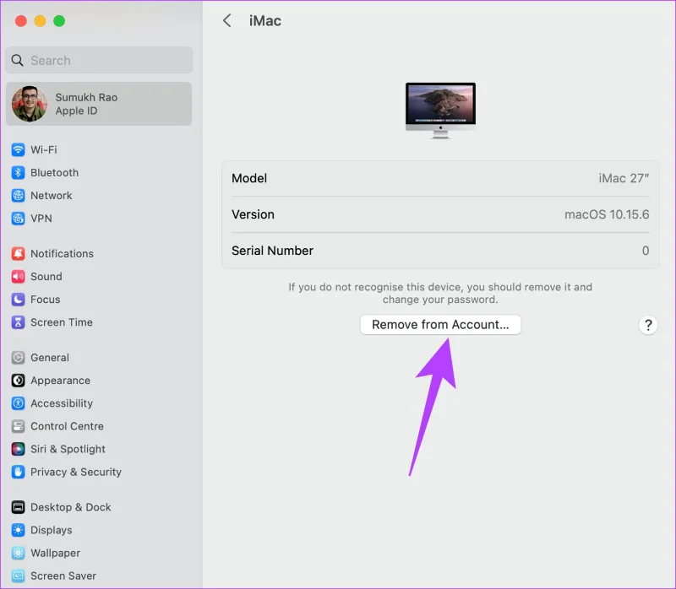676x589 pixels.
Task: Open Sumukh Rao Apple ID section
Action: pos(99,104)
